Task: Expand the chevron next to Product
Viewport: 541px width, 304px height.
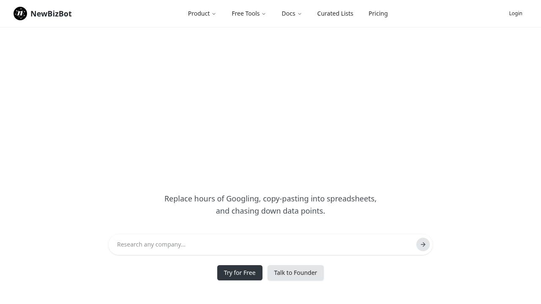Action: 214,14
